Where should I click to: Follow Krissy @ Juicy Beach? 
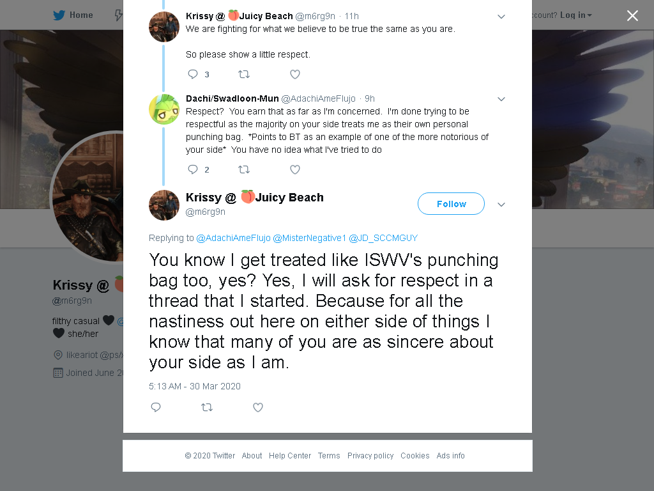coord(451,204)
